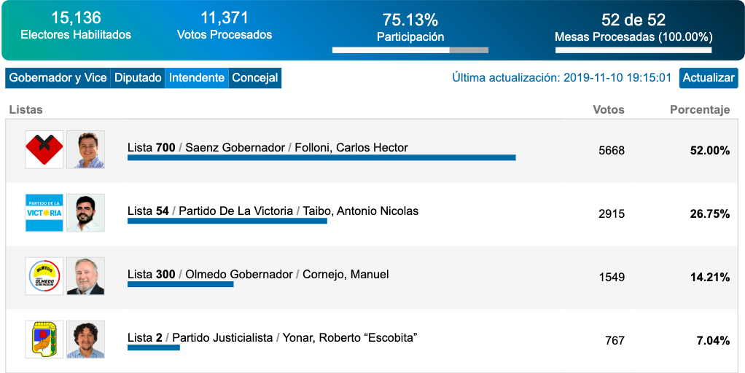Click Carlos Hector Folloni's candidate photo
Viewport: 745px width, 373px height.
[x=85, y=149]
